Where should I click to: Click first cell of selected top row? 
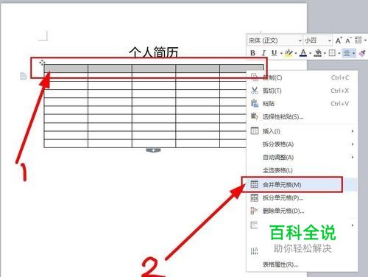pyautogui.click(x=66, y=69)
